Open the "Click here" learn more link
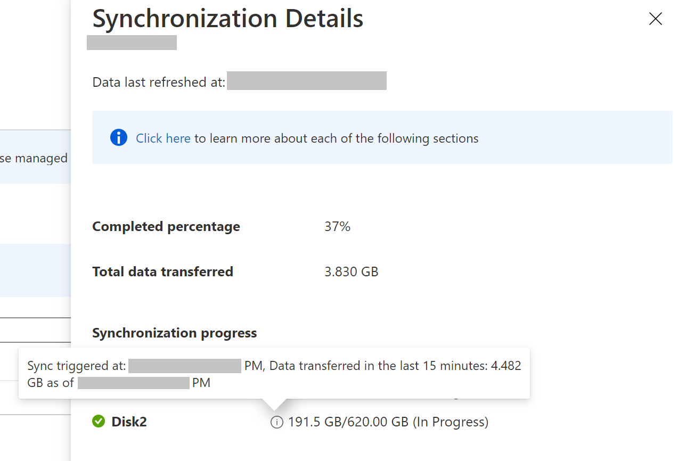694x461 pixels. tap(163, 138)
